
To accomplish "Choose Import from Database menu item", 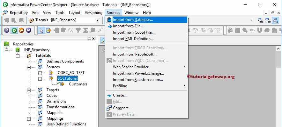I will (146, 20).
